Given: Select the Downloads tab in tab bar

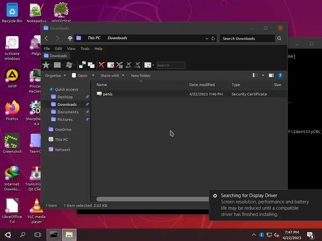Looking at the screenshot, I should [56, 56].
